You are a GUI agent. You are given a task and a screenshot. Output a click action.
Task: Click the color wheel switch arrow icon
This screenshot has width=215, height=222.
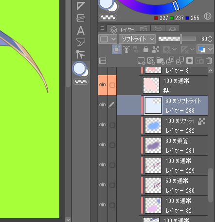point(208,16)
